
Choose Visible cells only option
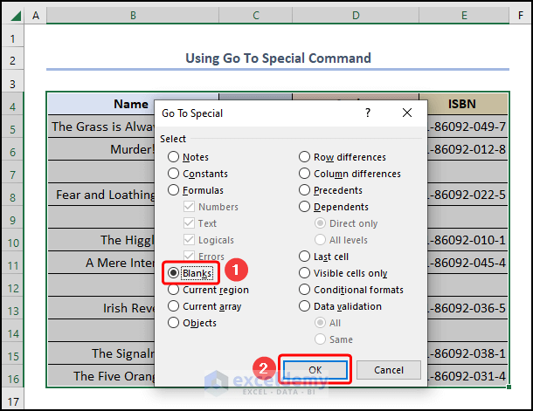[305, 273]
